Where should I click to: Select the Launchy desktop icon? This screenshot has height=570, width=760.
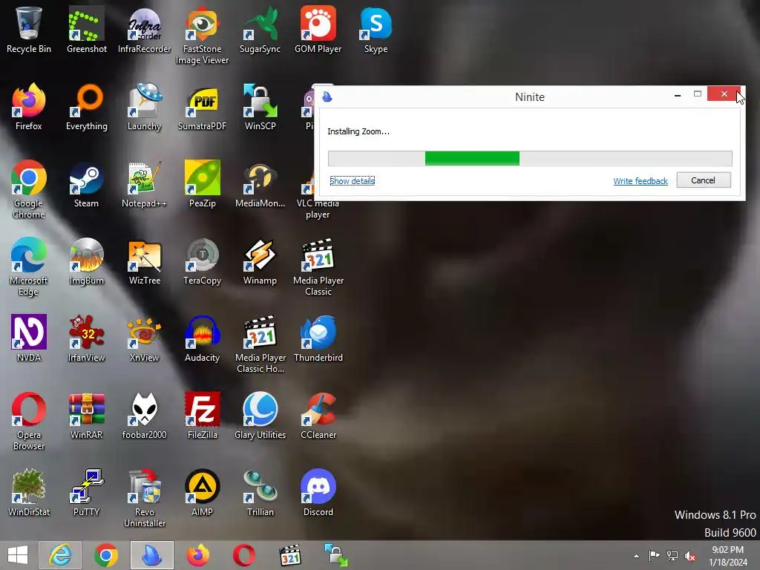(145, 107)
